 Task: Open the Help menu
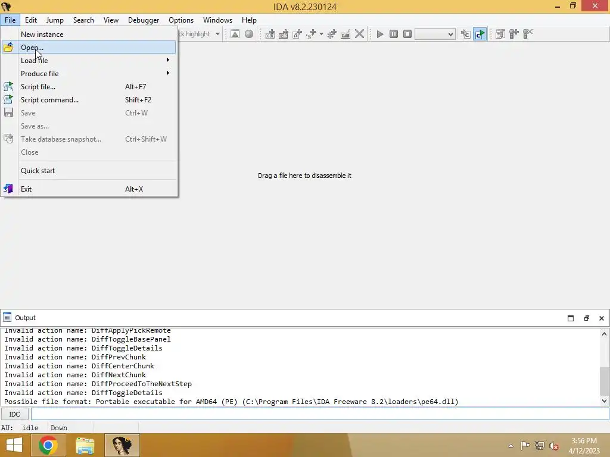[x=249, y=20]
